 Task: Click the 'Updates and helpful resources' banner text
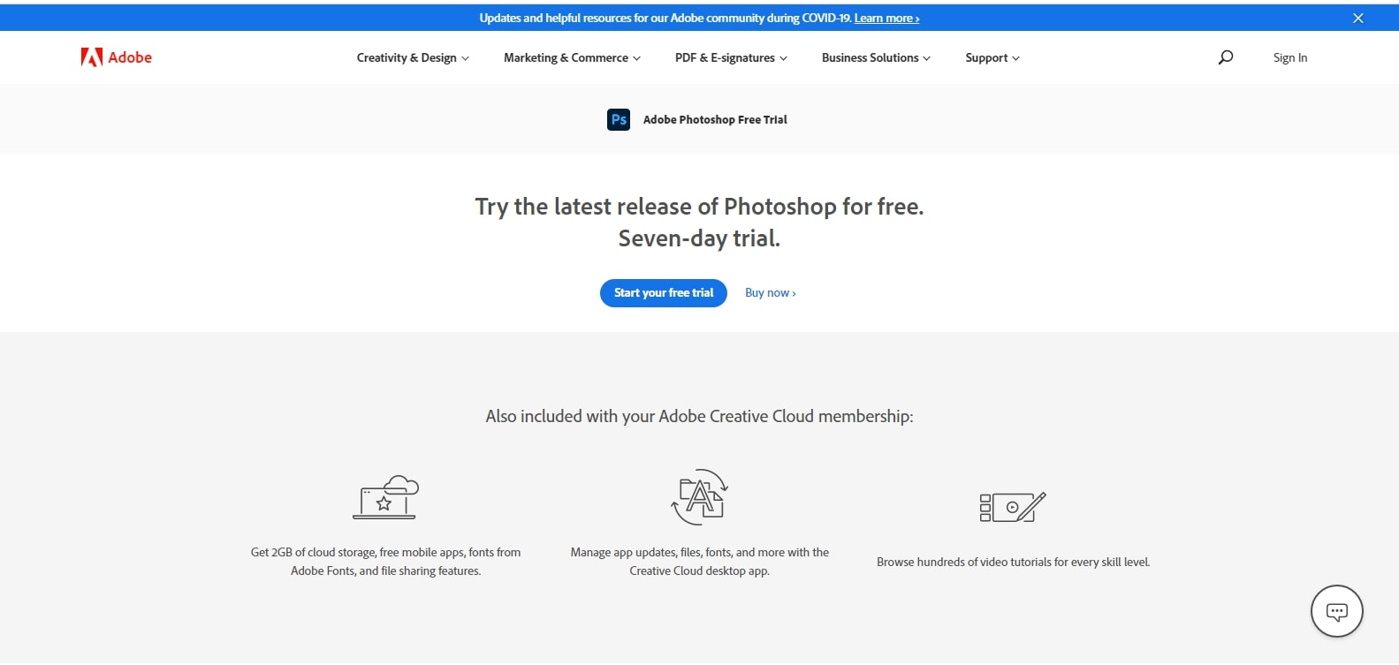click(665, 18)
